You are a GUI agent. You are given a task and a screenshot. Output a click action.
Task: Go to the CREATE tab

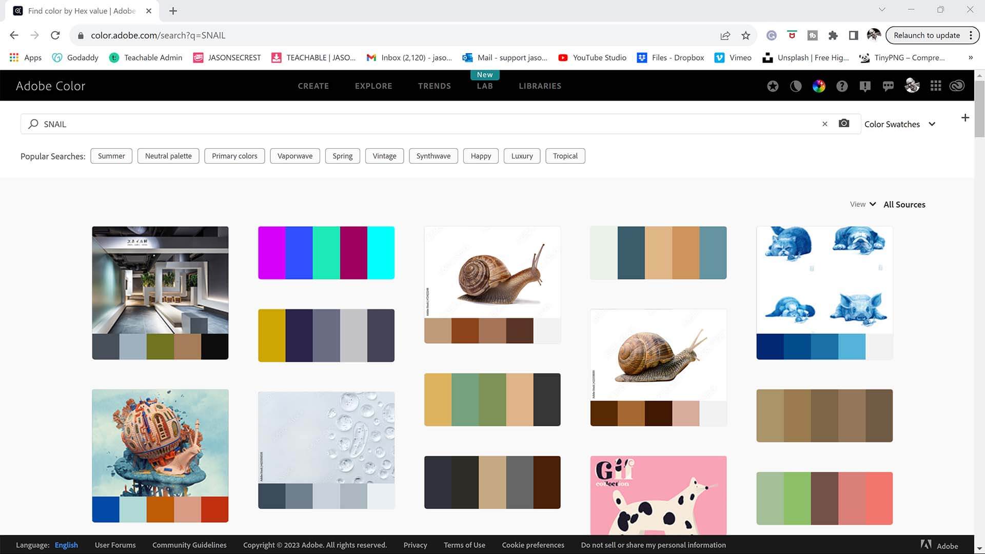[313, 86]
